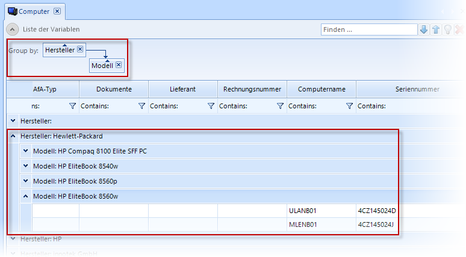Image resolution: width=466 pixels, height=257 pixels.
Task: Sort by AfA-Typ column header
Action: (x=45, y=89)
